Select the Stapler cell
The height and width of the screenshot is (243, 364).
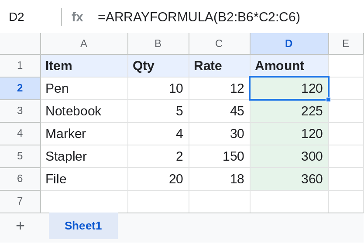pyautogui.click(x=84, y=156)
